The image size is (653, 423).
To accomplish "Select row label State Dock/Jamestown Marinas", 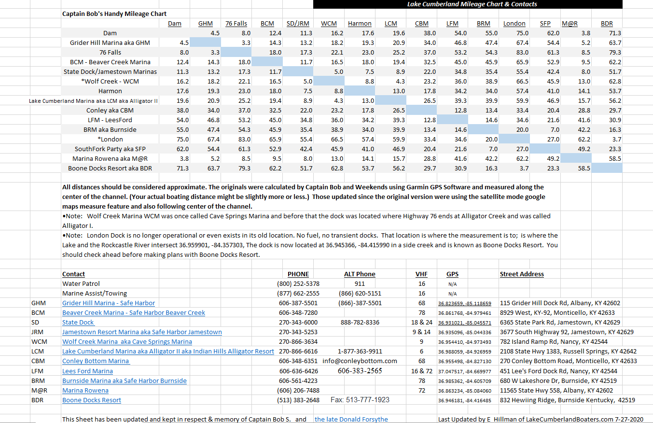I will pyautogui.click(x=110, y=72).
